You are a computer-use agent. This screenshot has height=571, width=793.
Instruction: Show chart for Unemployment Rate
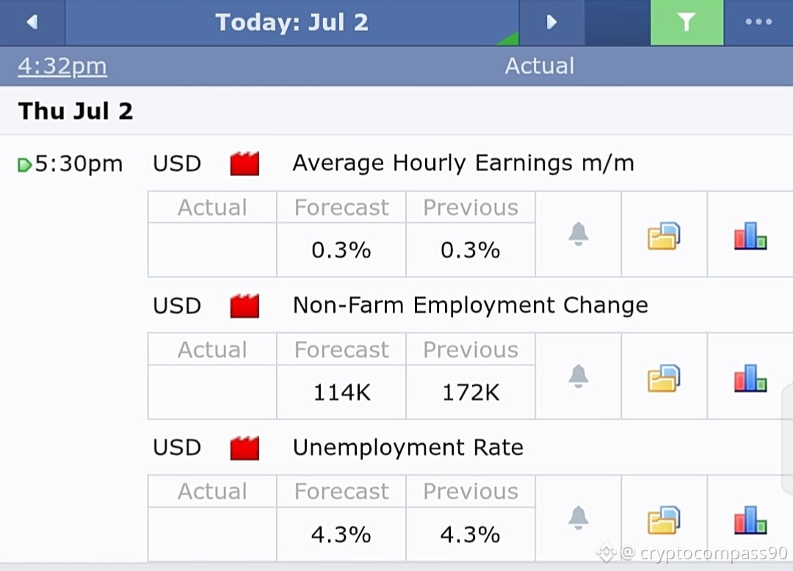750,520
